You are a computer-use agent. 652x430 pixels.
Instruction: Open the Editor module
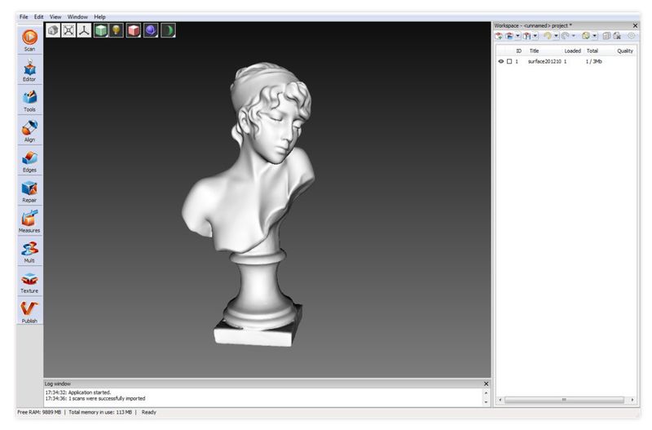[x=29, y=70]
